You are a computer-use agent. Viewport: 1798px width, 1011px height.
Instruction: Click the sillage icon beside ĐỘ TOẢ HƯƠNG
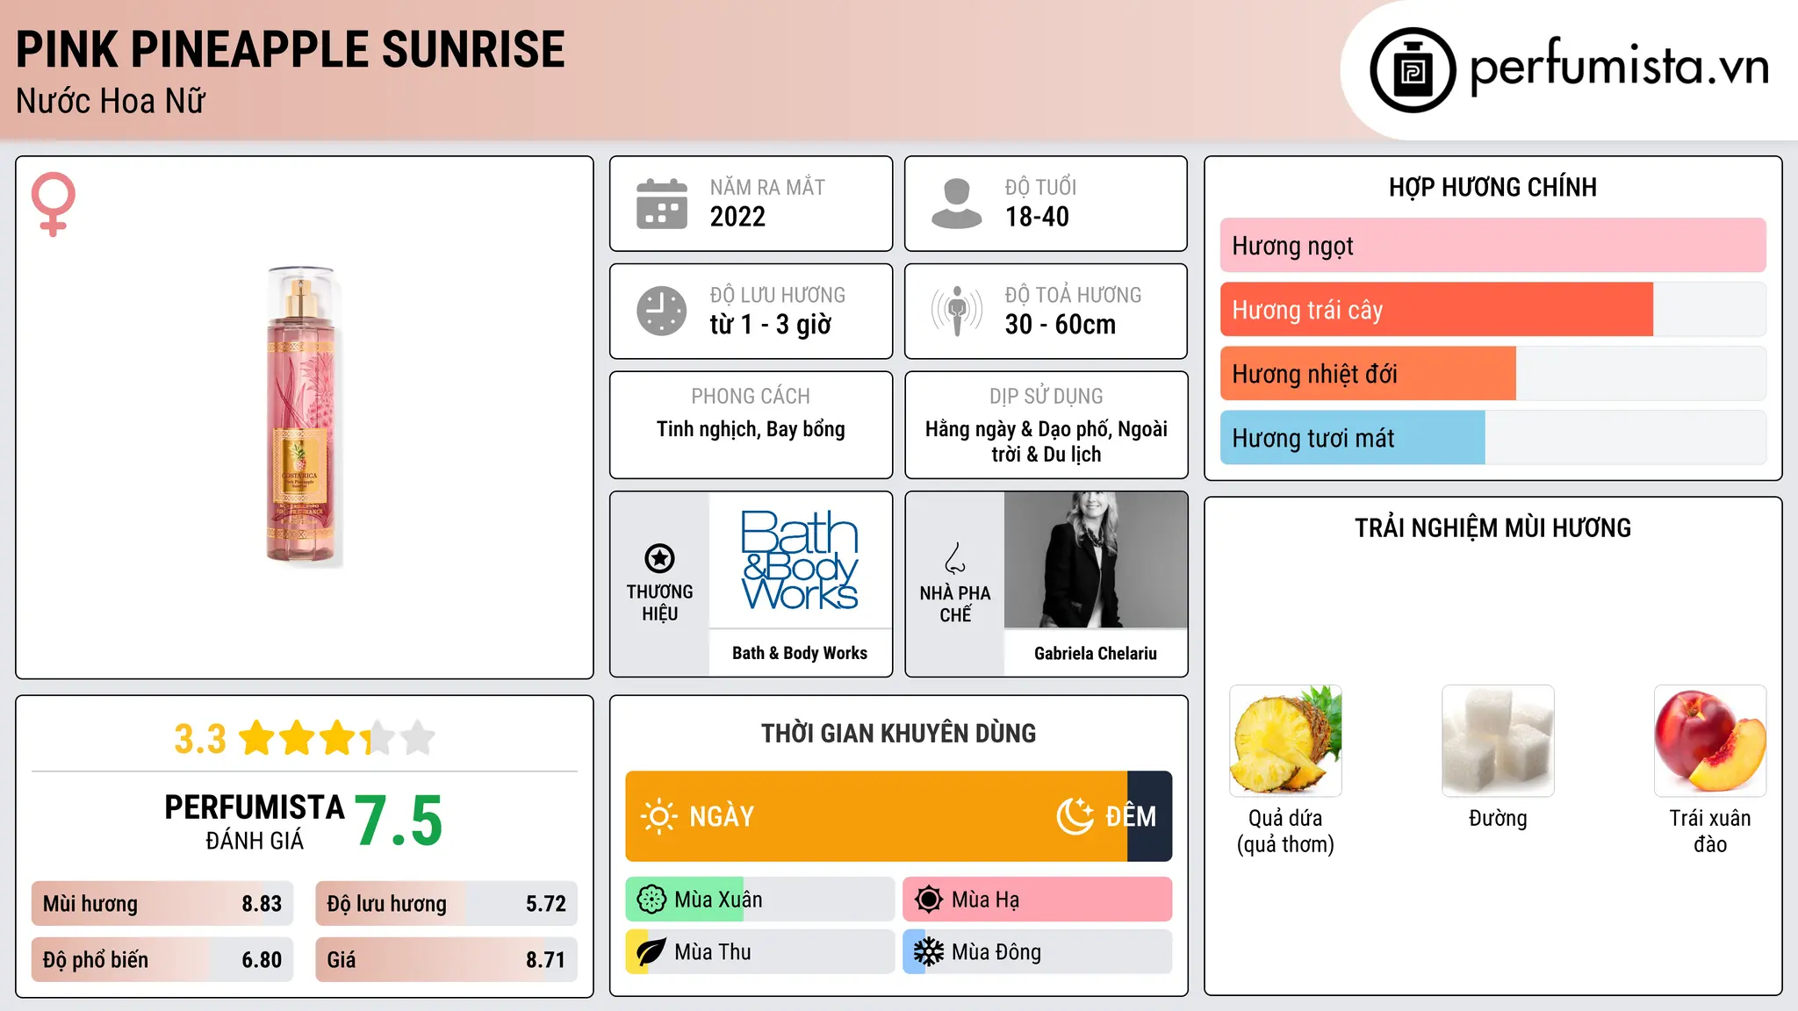pyautogui.click(x=956, y=311)
